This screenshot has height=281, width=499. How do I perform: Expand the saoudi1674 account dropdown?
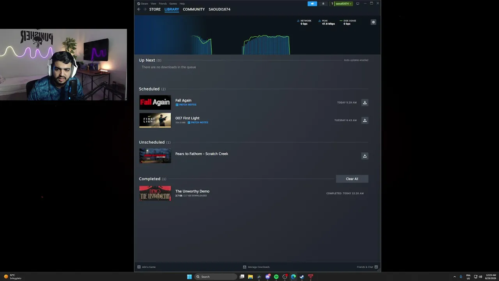(x=343, y=4)
